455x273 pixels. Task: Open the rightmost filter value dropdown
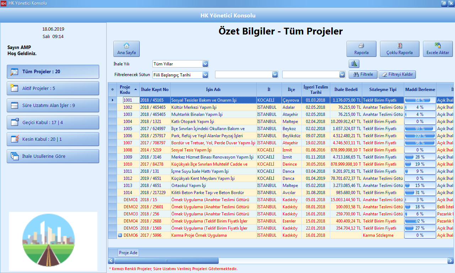point(342,75)
